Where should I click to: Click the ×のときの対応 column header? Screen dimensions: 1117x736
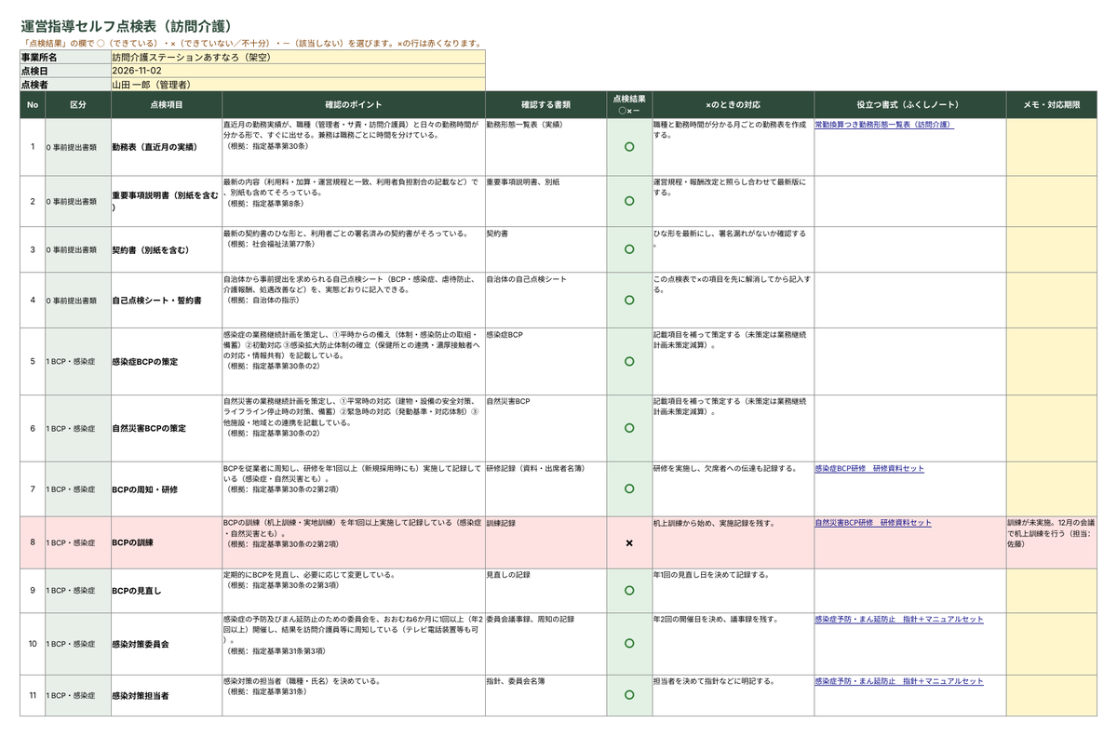(x=733, y=105)
